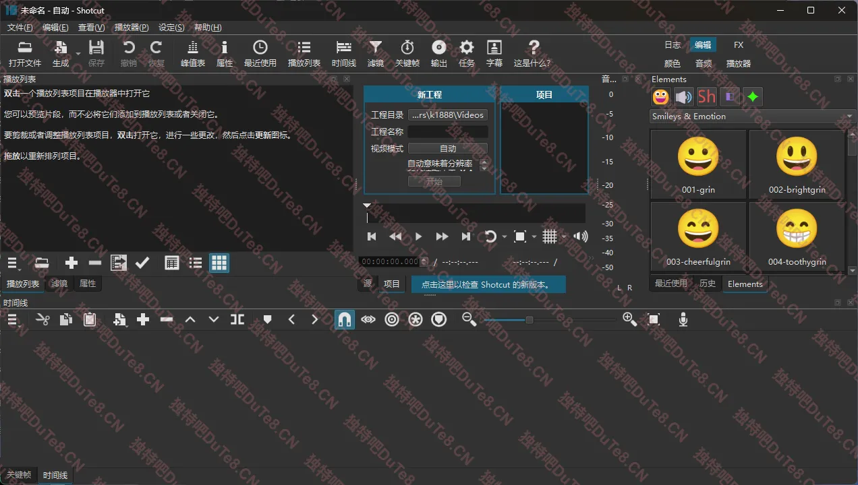Toggle the timeline snap magnet button

tap(345, 319)
